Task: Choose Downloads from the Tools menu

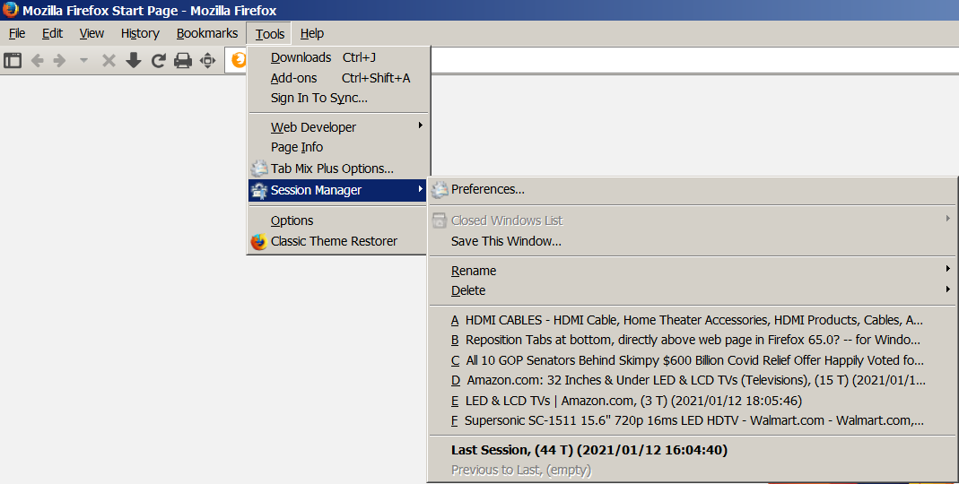Action: tap(338, 57)
